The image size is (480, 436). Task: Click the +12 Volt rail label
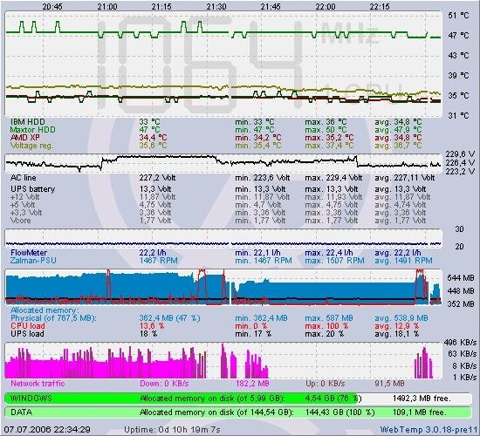point(24,197)
